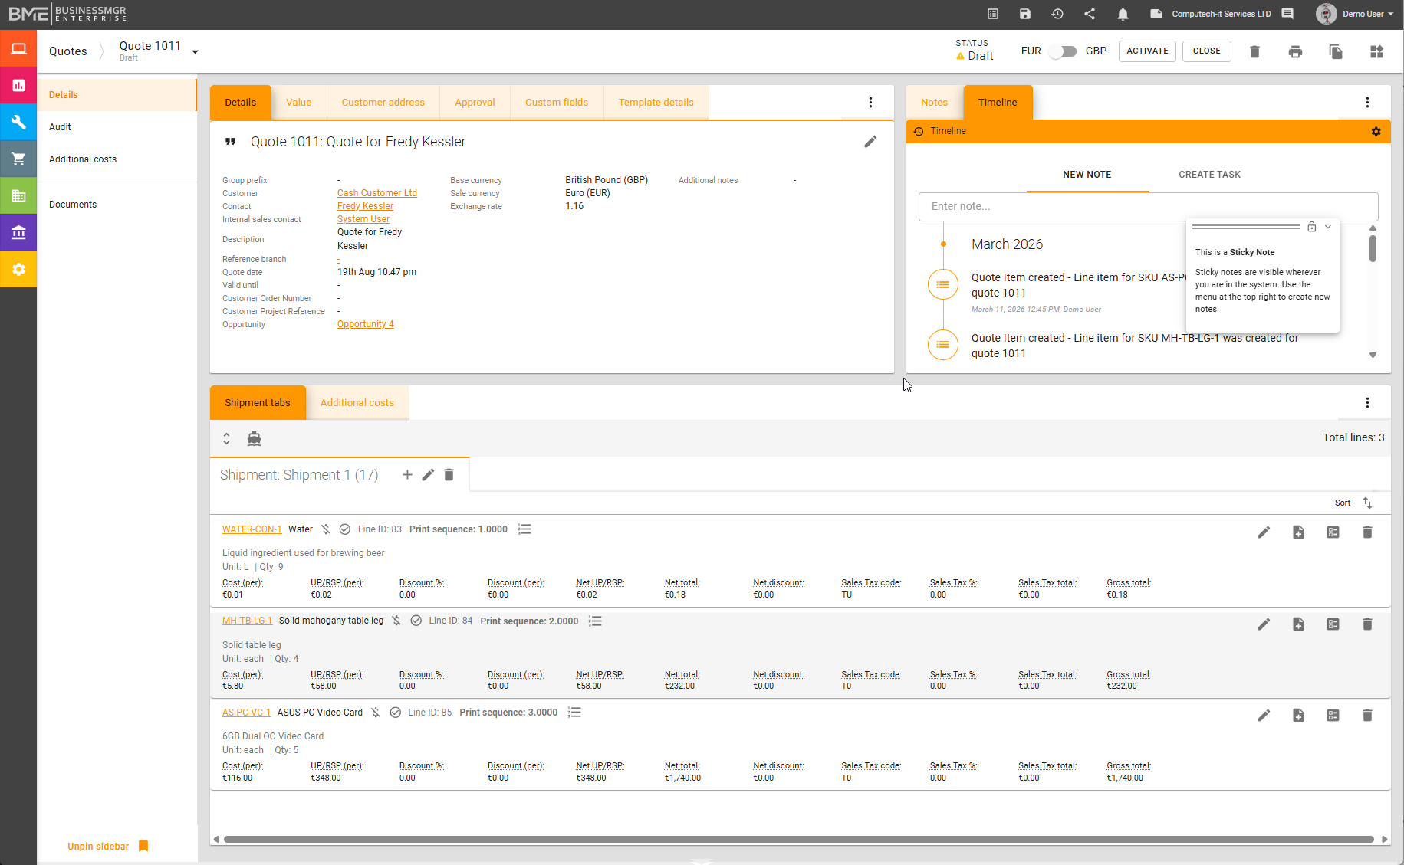Expand or collapse all shipment lines
The image size is (1404, 865).
[x=226, y=438]
